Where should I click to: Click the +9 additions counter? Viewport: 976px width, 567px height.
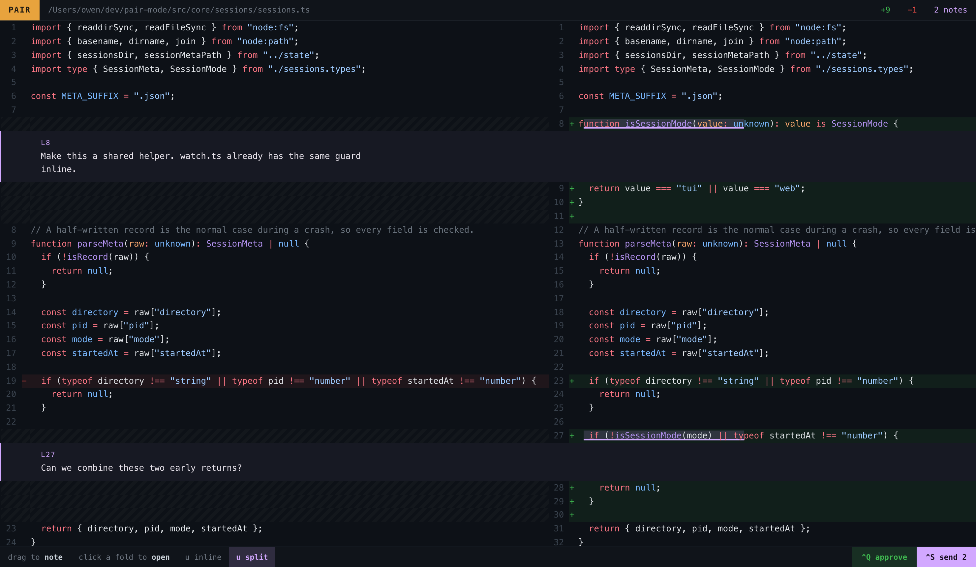click(885, 10)
